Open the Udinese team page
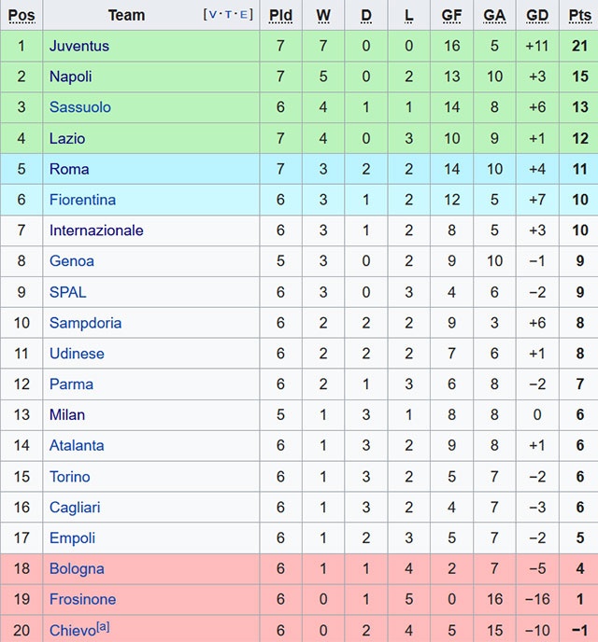This screenshot has width=598, height=642. 77,354
